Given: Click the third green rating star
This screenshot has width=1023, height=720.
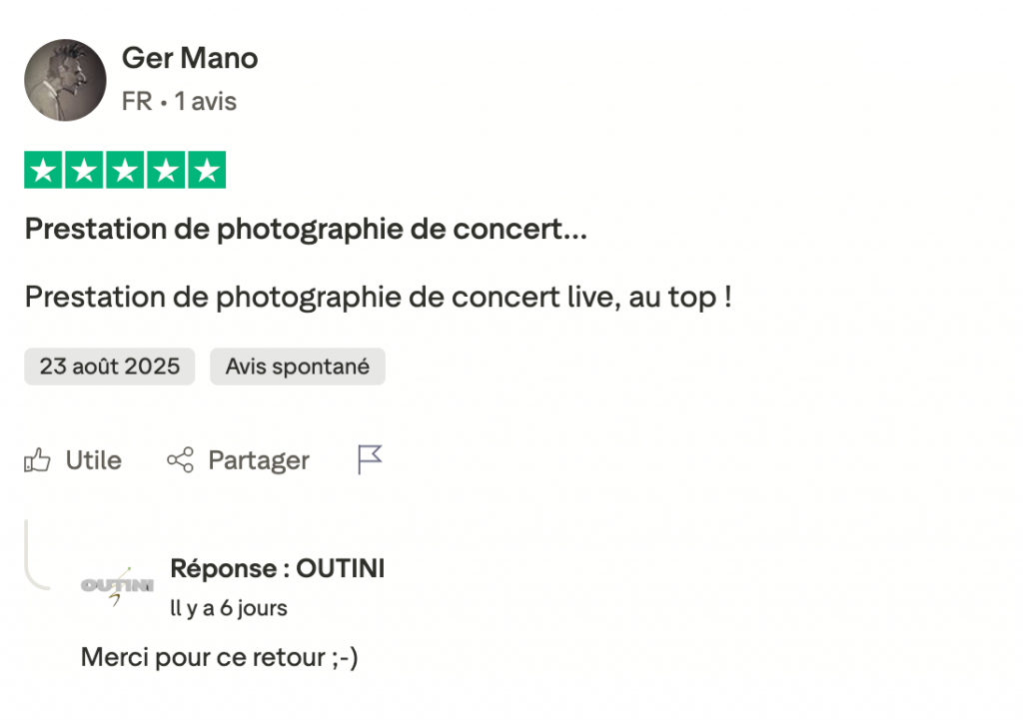Looking at the screenshot, I should [125, 171].
